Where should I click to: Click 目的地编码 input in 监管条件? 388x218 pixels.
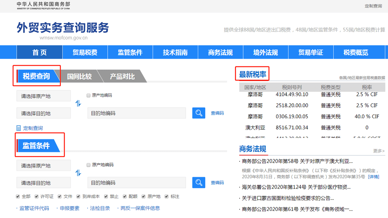coord(137,182)
